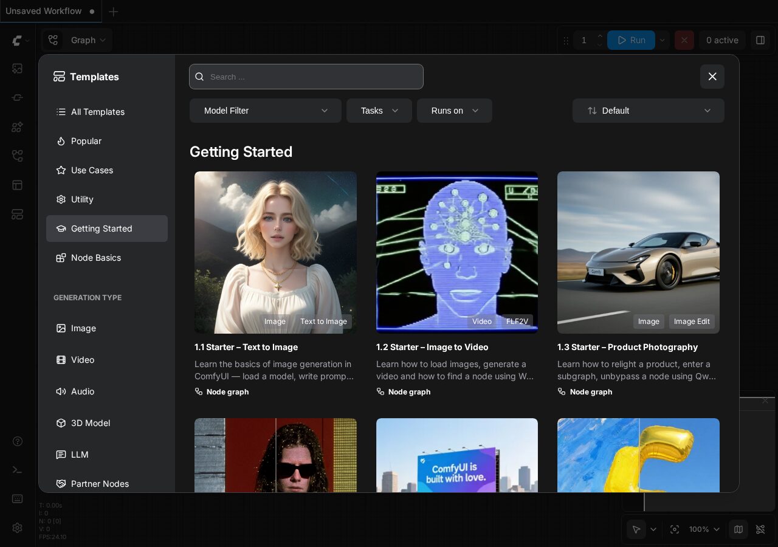Open the Runs on dropdown
This screenshot has height=547, width=778.
(455, 111)
